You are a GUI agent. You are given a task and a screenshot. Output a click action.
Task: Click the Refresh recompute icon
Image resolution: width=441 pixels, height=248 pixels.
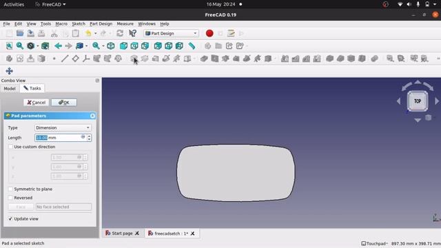120,33
